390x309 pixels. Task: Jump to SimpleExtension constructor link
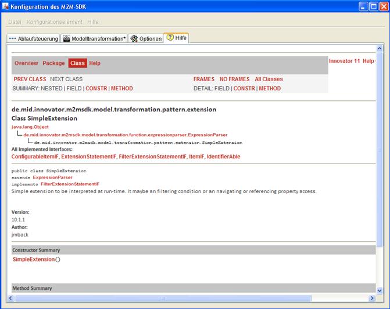pos(34,259)
